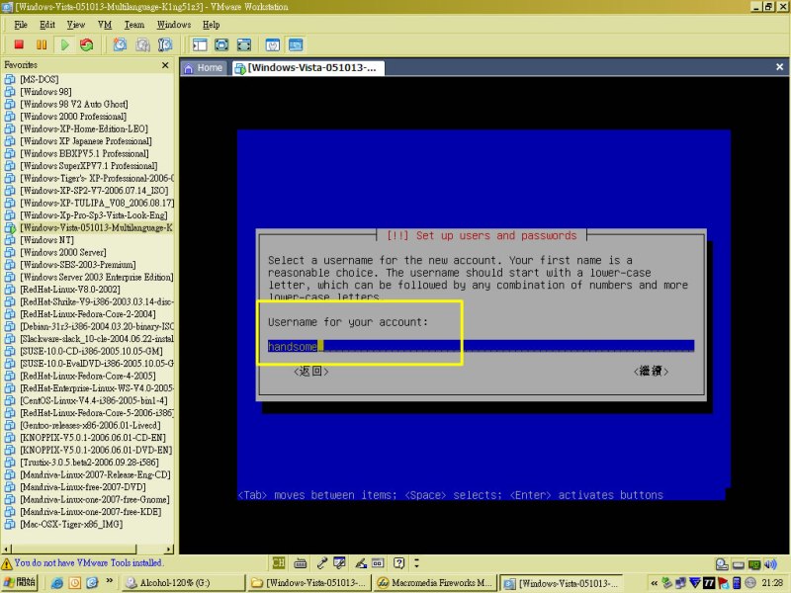Open the File menu
The height and width of the screenshot is (593, 791).
21,25
